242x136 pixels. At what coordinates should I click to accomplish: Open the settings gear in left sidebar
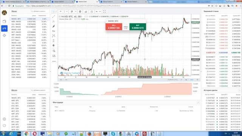(x=4, y=119)
